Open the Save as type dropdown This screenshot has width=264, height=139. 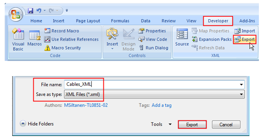click(154, 94)
